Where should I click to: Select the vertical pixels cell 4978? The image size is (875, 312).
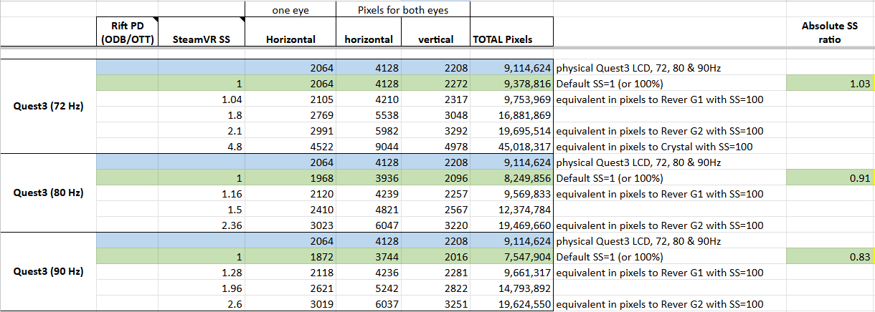(x=435, y=147)
